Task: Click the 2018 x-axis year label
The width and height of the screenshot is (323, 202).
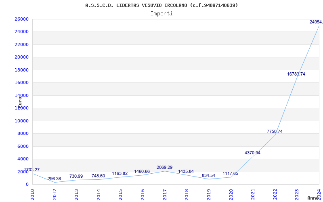Action: [x=187, y=194]
